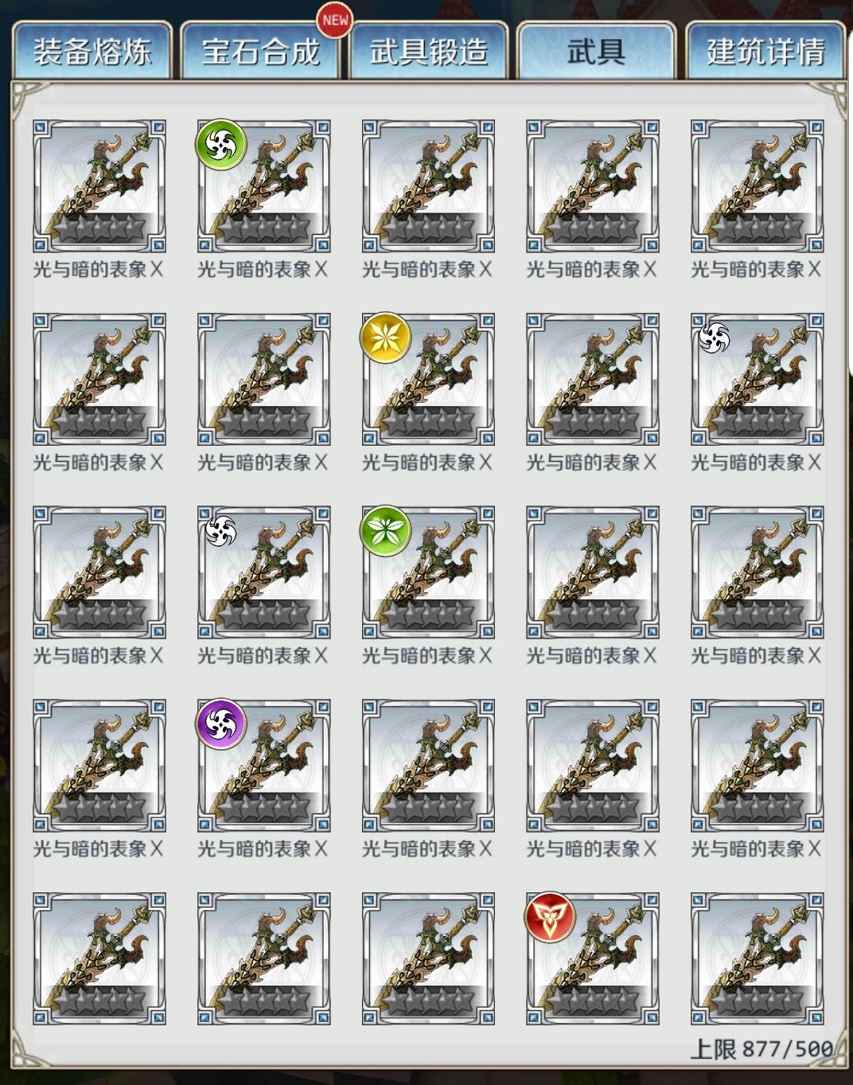Screen dimensions: 853x1085
Task: Select the center weapon in the fourth row
Action: click(428, 766)
